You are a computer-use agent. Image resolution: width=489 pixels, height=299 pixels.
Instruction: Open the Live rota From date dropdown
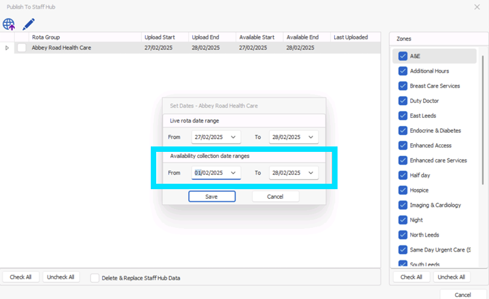pyautogui.click(x=234, y=137)
